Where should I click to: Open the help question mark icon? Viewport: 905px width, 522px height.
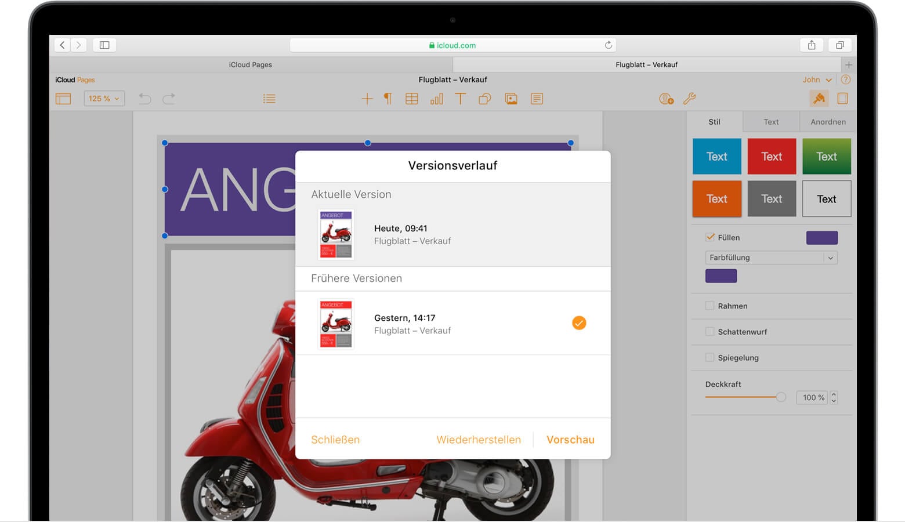(x=846, y=79)
